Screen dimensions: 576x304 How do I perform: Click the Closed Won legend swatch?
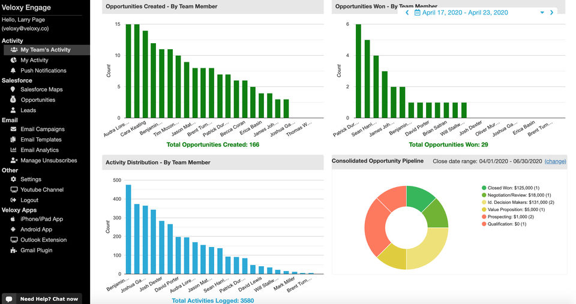(484, 188)
